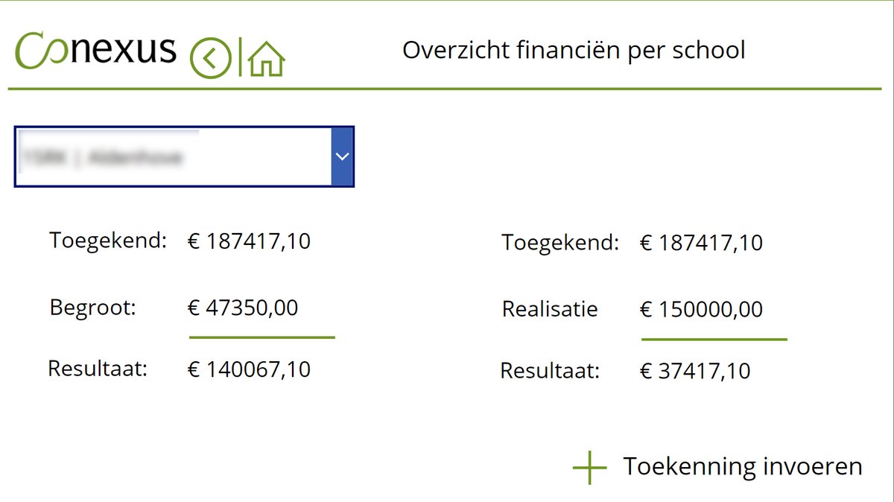Click the Toekenning invoeren link
This screenshot has height=502, width=894.
[742, 466]
